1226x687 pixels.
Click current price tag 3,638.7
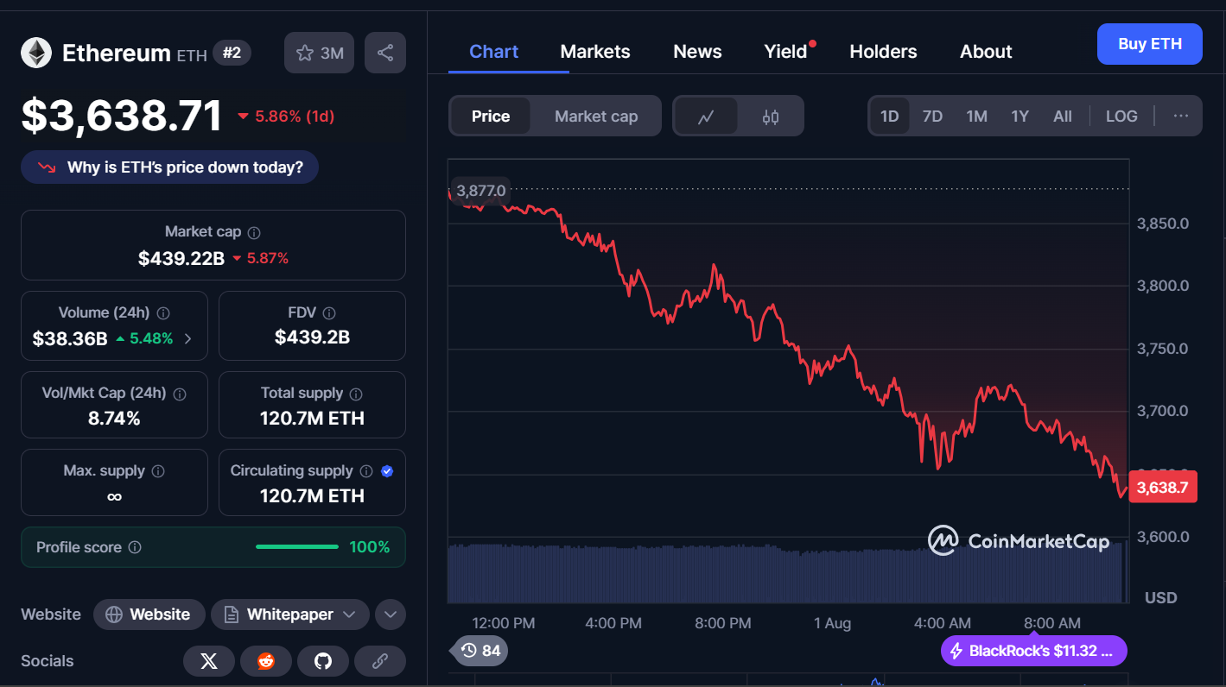click(1162, 488)
